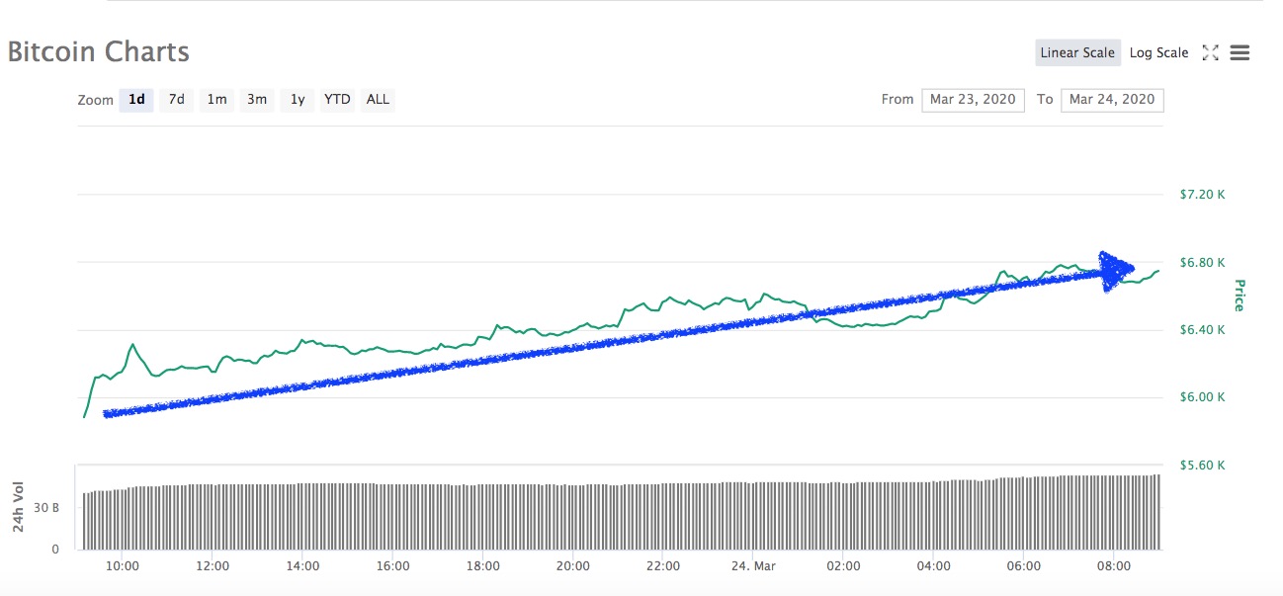This screenshot has height=596, width=1283.
Task: Click the 10:00 time axis label
Action: click(122, 566)
